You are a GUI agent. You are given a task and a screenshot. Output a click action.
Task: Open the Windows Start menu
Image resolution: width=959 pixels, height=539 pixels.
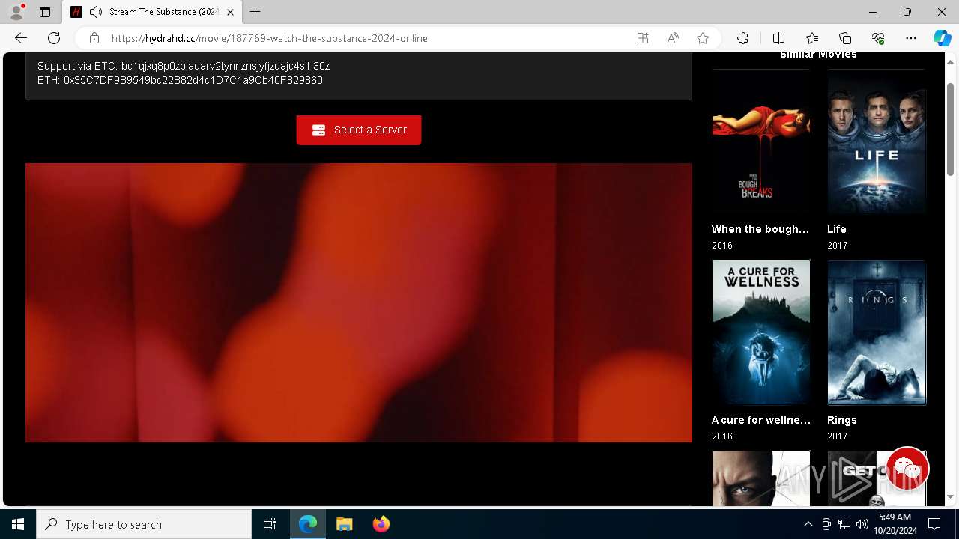18,524
